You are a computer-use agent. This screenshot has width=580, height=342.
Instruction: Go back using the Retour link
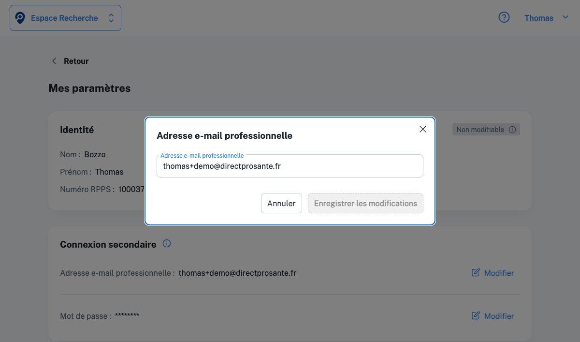point(76,61)
